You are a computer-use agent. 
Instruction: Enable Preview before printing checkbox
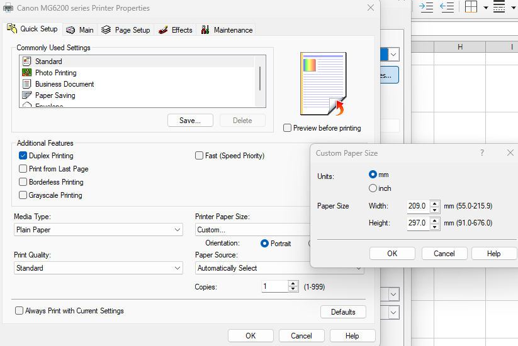coord(288,128)
